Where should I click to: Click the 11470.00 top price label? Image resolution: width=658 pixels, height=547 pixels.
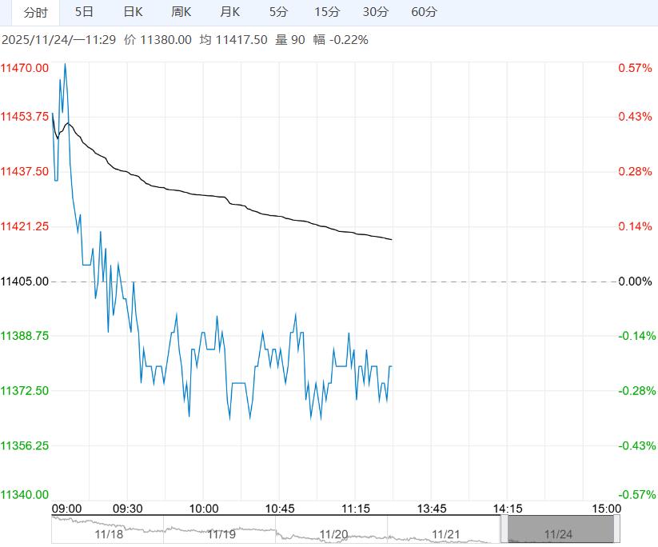click(x=24, y=68)
